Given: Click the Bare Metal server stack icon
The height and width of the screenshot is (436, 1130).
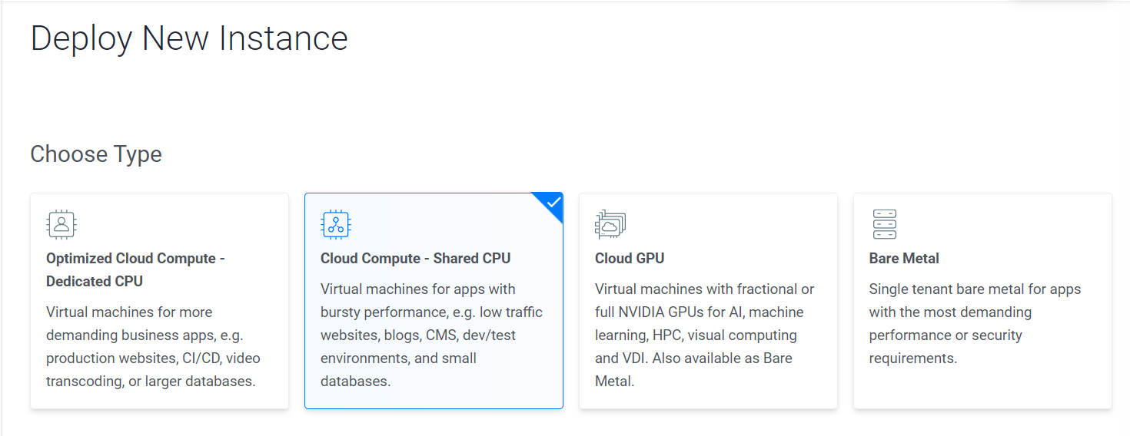Looking at the screenshot, I should click(885, 224).
